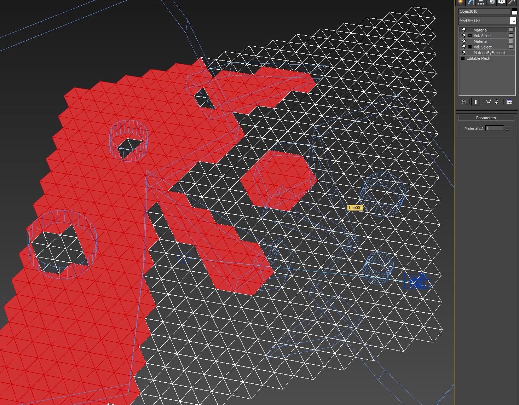Image resolution: width=519 pixels, height=405 pixels.
Task: Toggle lightbulb of the MaterialByElement modifier
Action: click(x=464, y=53)
